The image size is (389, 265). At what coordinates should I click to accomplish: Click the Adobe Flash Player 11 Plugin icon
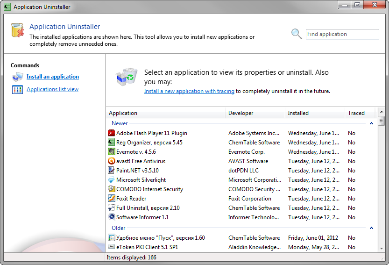112,133
